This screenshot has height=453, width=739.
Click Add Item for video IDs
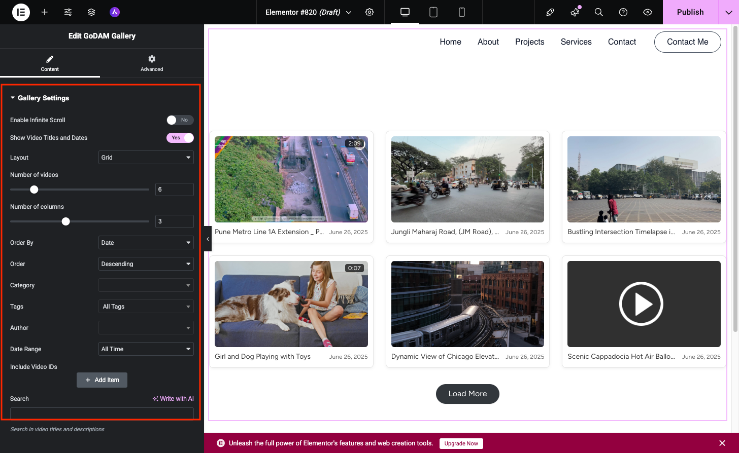102,380
